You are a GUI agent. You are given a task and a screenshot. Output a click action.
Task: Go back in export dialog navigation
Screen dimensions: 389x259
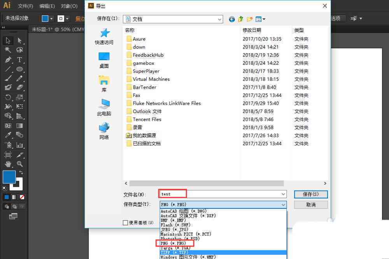tap(232, 19)
